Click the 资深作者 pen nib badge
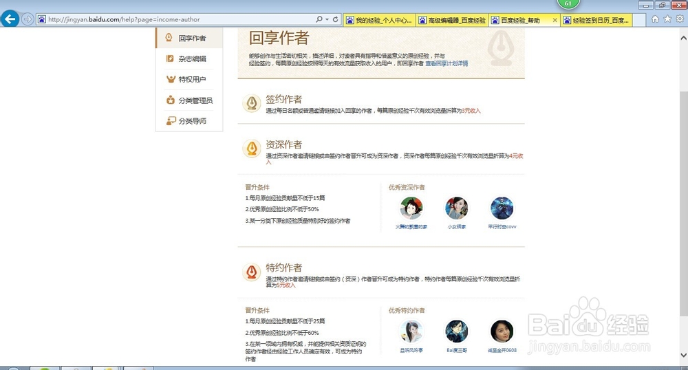This screenshot has height=370, width=688. (x=252, y=149)
